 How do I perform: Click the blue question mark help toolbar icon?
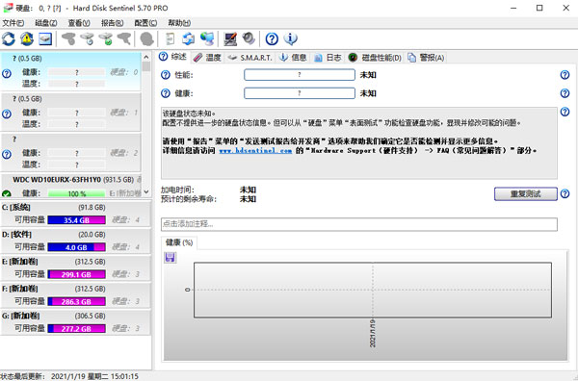click(272, 38)
